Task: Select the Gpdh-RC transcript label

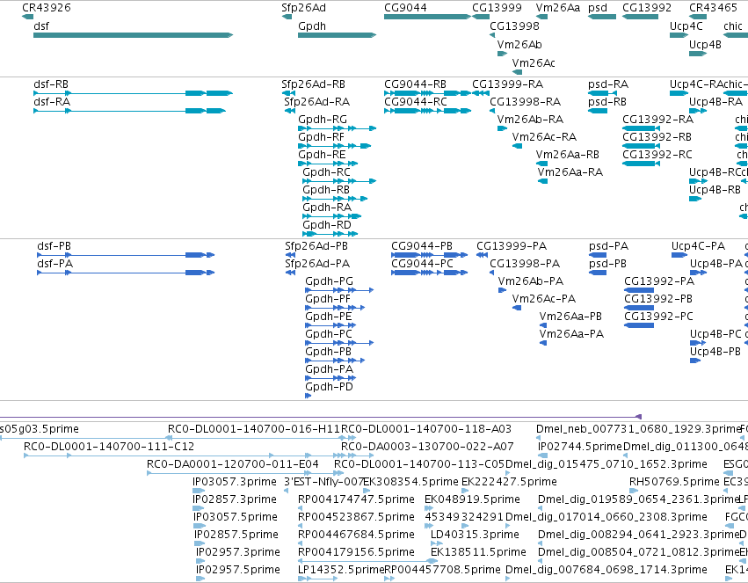Action: click(x=326, y=172)
